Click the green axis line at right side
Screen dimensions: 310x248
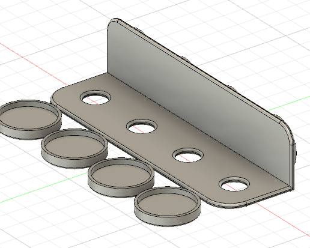pos(288,104)
